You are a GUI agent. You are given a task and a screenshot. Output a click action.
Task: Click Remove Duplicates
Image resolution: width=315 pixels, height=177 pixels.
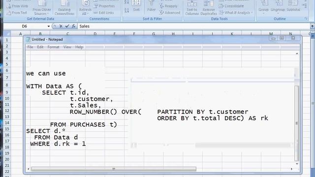point(209,8)
